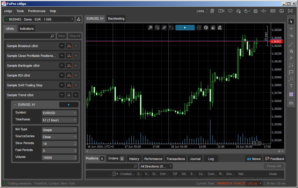Open the Timeframe h1 dropdown

coord(59,120)
